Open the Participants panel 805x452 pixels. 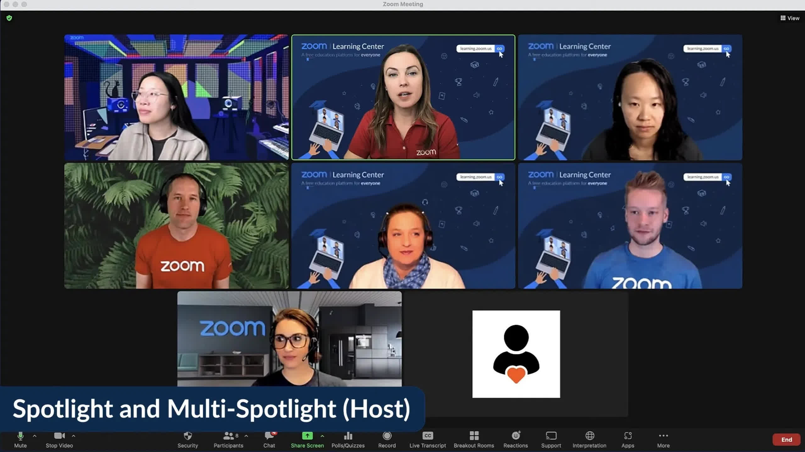(229, 439)
